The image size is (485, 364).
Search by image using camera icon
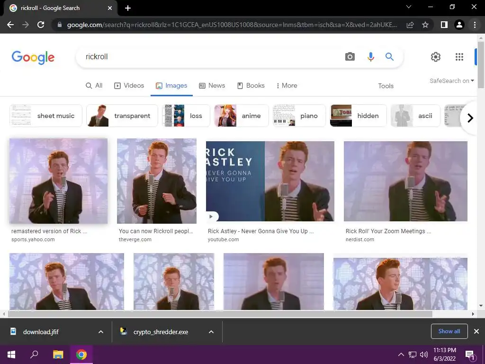(350, 57)
